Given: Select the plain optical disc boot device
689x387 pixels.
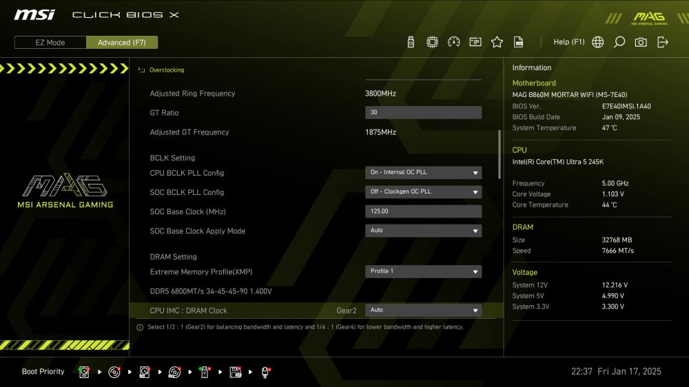Looking at the screenshot, I should 114,372.
